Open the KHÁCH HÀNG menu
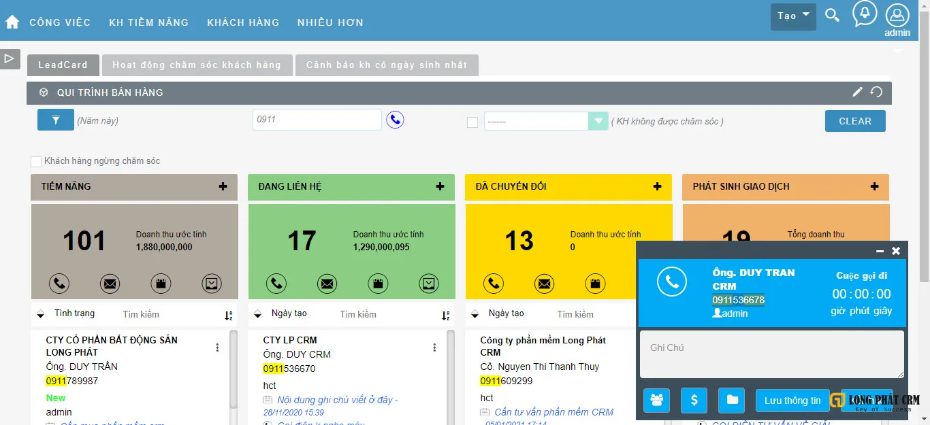The image size is (930, 425). click(x=243, y=22)
